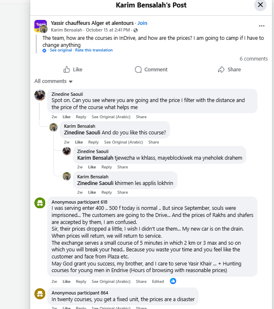Reply to Zinedine Saouli's first comment
Viewport: 274px width, 309px height.
tap(81, 117)
